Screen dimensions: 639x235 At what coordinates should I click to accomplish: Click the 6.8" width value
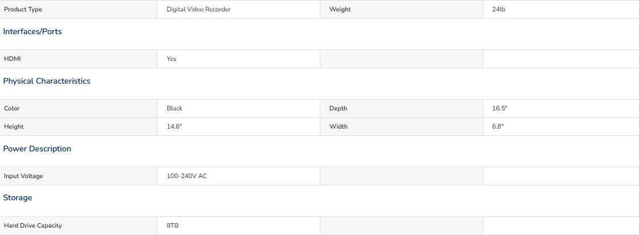(498, 127)
